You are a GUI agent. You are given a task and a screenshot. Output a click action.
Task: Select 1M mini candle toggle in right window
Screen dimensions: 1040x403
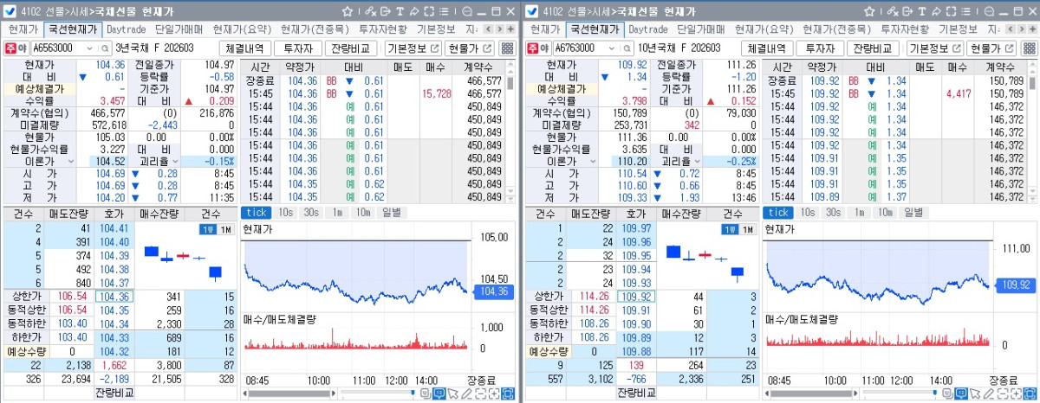747,229
